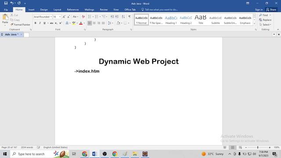Screen dimensions: 281x158
Task: Switch to Print Layout view
Action: point(232,147)
